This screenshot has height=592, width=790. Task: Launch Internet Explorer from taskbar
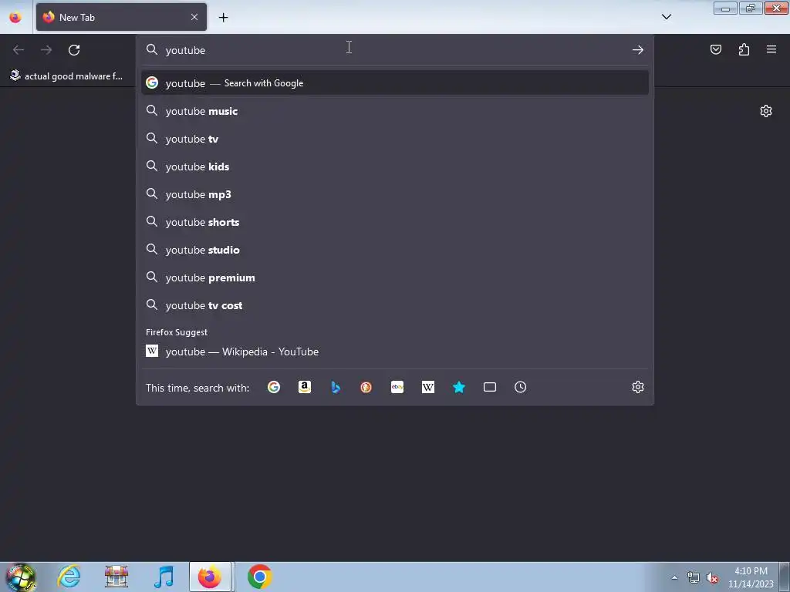click(x=69, y=577)
